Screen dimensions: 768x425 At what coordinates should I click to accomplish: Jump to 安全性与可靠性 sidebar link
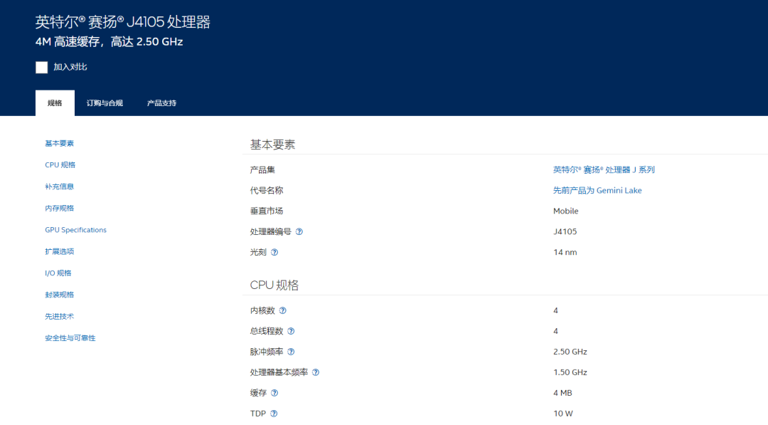[x=70, y=337]
